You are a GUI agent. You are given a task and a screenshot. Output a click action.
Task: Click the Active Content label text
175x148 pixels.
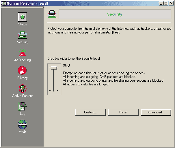[23, 96]
